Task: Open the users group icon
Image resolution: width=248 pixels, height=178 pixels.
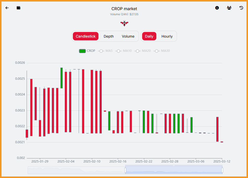Action: tap(229, 8)
